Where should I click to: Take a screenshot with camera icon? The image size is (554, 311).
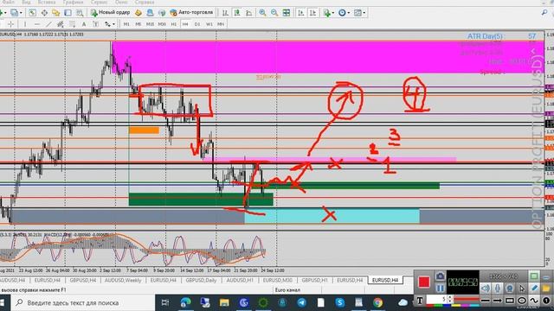point(441,276)
